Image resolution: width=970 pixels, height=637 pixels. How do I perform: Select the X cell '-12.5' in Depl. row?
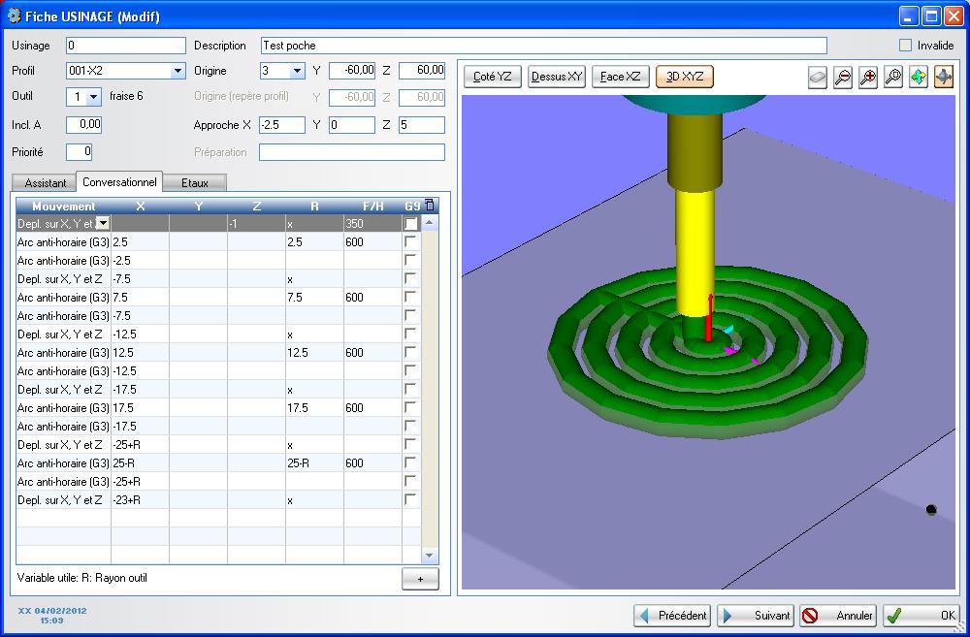pyautogui.click(x=140, y=334)
